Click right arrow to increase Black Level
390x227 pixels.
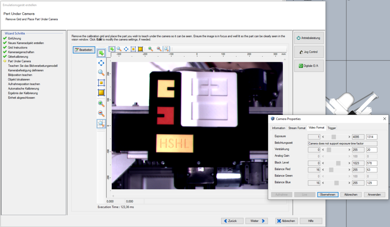[x=349, y=163]
